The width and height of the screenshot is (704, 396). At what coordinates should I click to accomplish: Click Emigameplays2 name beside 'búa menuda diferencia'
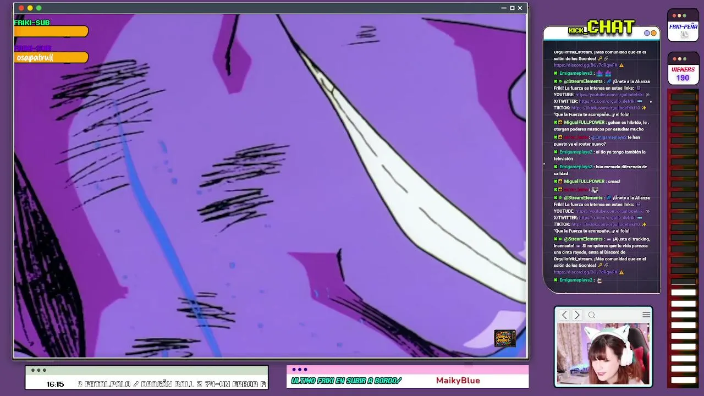coord(576,167)
